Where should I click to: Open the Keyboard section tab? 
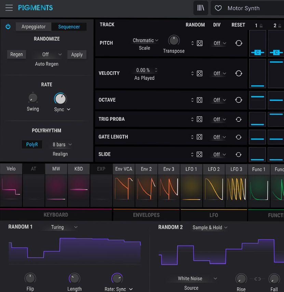[x=56, y=215]
